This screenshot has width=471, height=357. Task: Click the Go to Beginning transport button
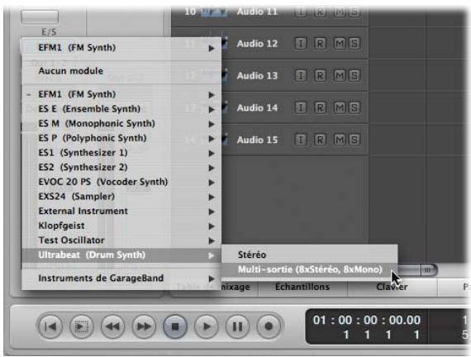click(50, 326)
